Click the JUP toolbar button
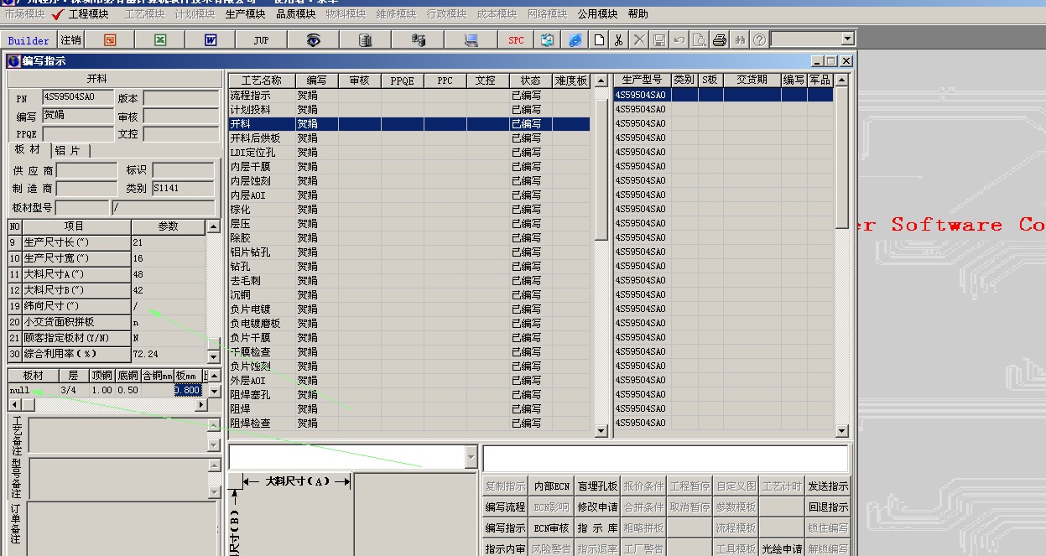Viewport: 1046px width, 556px height. (262, 39)
